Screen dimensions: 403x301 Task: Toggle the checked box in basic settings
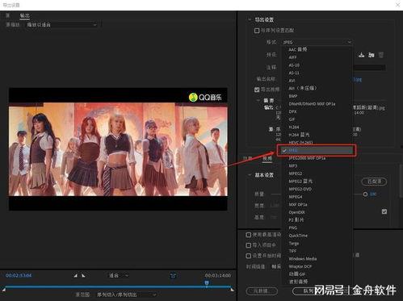click(x=384, y=211)
